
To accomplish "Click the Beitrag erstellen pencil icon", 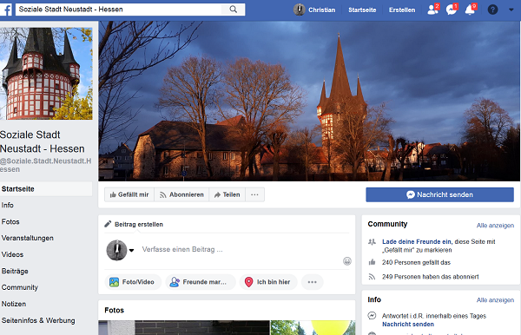I will [108, 224].
